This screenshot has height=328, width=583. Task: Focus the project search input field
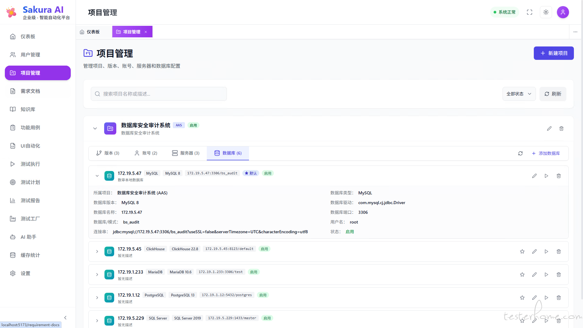(159, 94)
